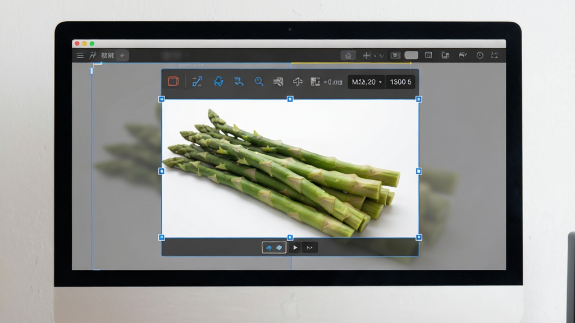
Task: Click the white stacked layers icon
Action: [x=279, y=82]
